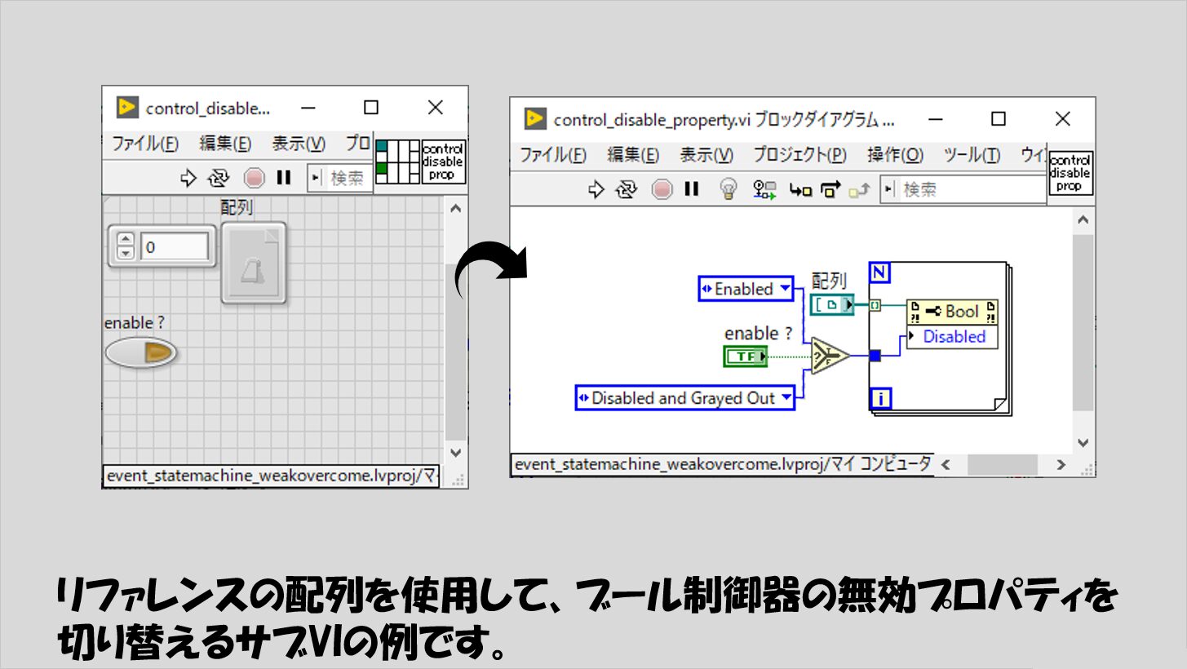This screenshot has width=1187, height=669.
Task: Click the connector pane grid icon
Action: [x=397, y=162]
